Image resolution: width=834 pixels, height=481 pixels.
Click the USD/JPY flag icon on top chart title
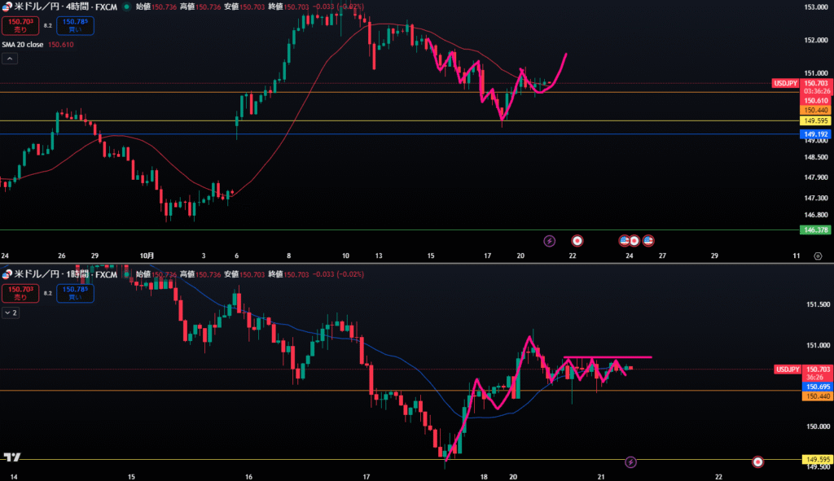[8, 7]
